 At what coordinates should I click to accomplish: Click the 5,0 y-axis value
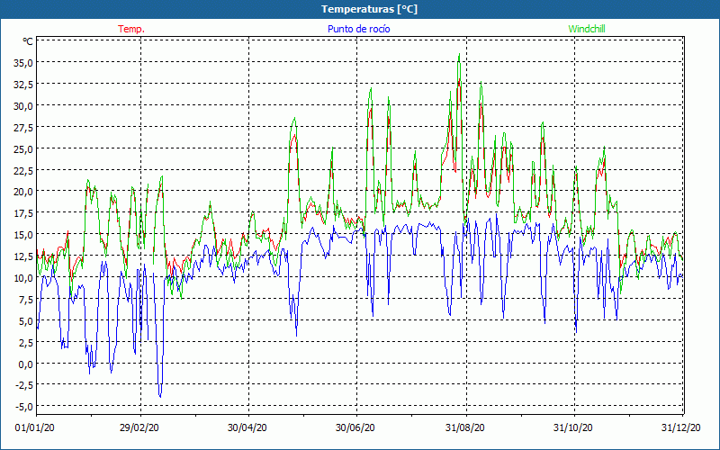[25, 321]
